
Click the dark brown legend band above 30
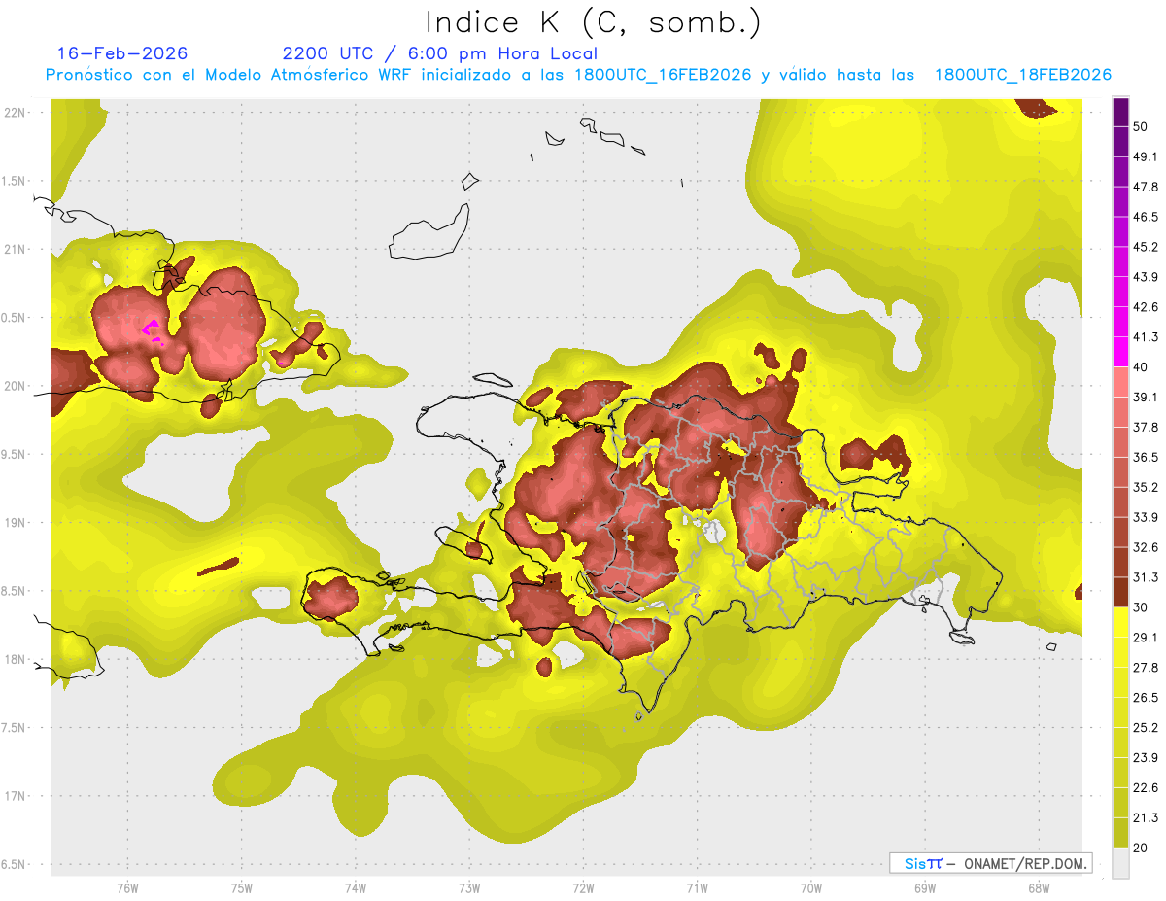(x=1120, y=593)
